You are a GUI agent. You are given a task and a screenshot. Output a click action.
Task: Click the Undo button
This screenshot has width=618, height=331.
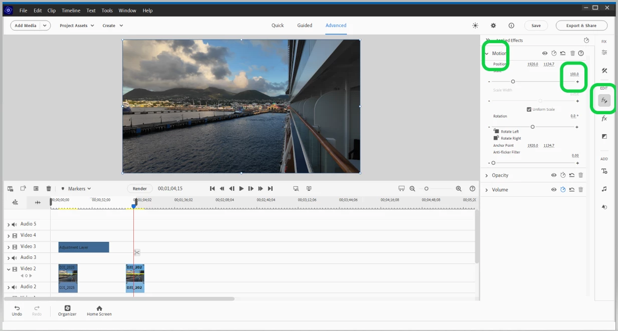tap(17, 310)
